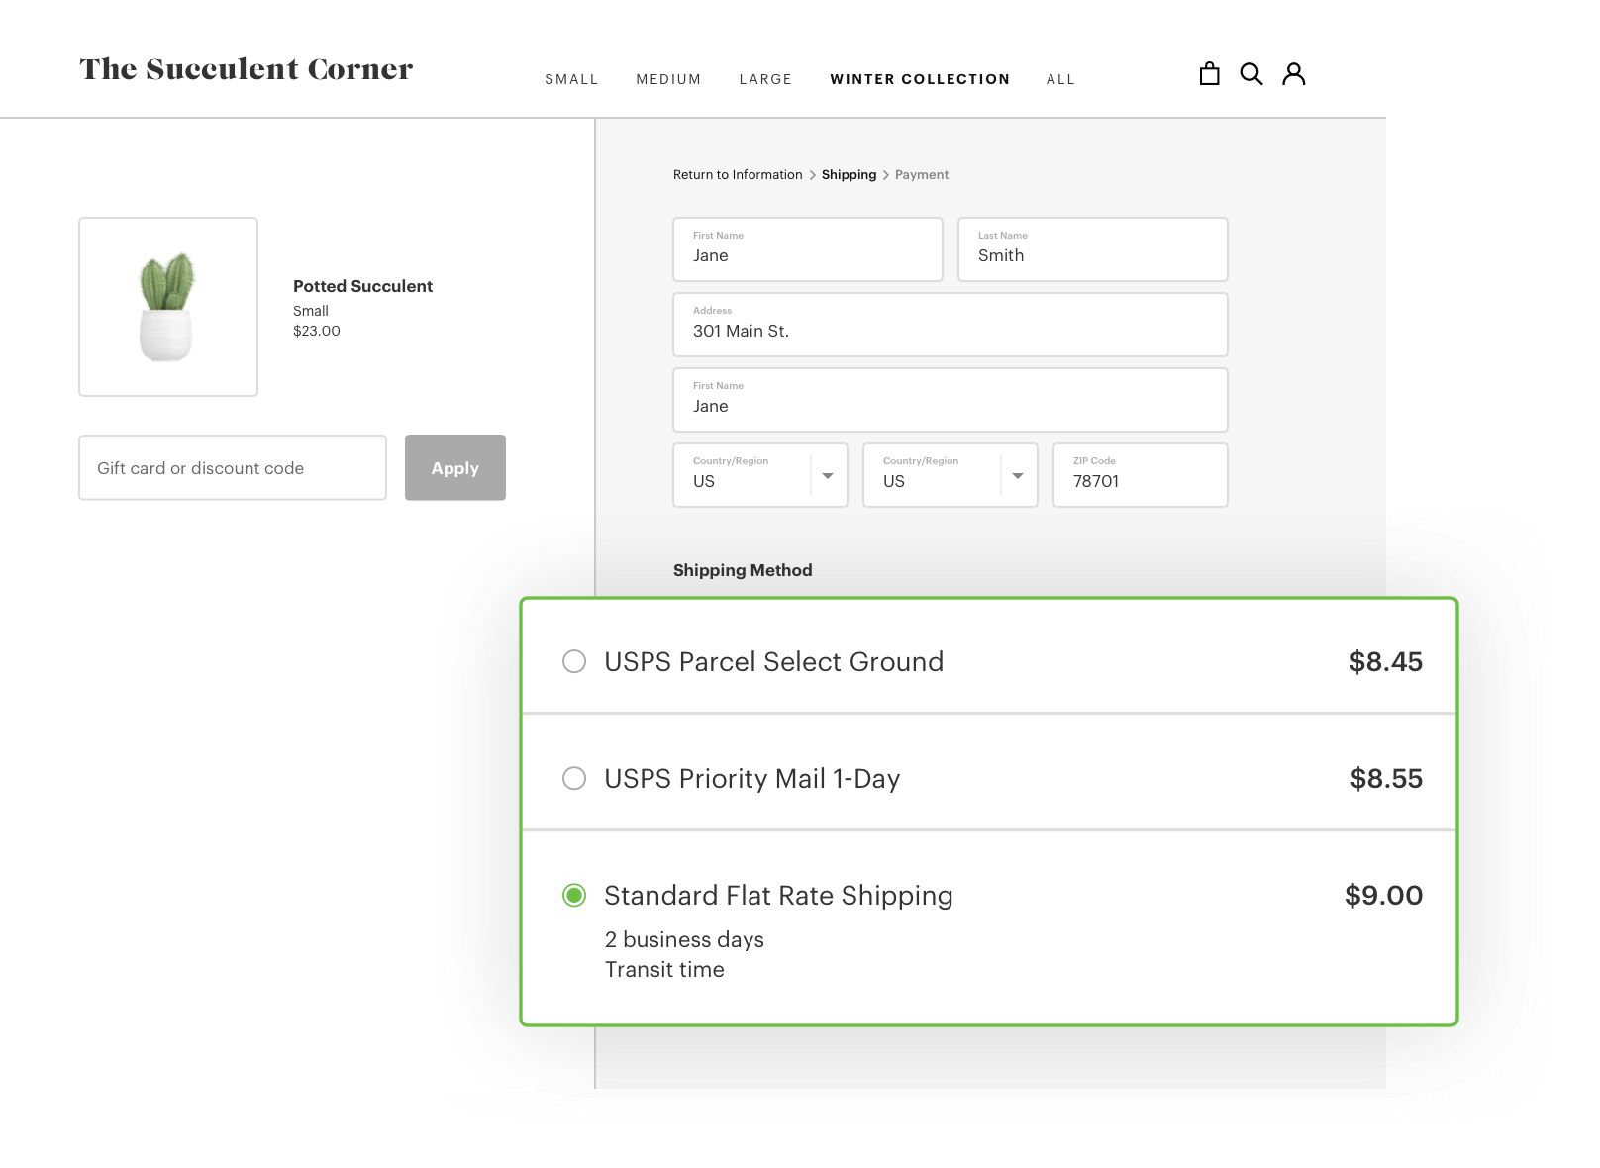Screen dimensions: 1600x1168
Task: Click the $8.55 shipping price
Action: point(1386,778)
